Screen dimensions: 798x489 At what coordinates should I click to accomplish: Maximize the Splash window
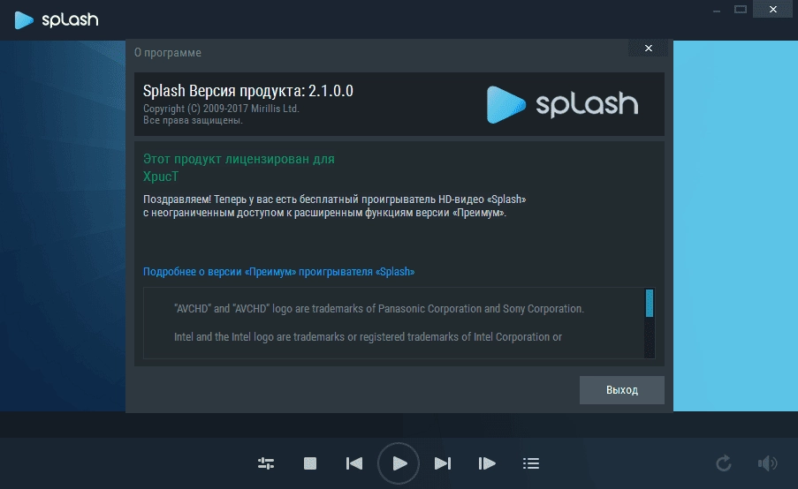(741, 9)
